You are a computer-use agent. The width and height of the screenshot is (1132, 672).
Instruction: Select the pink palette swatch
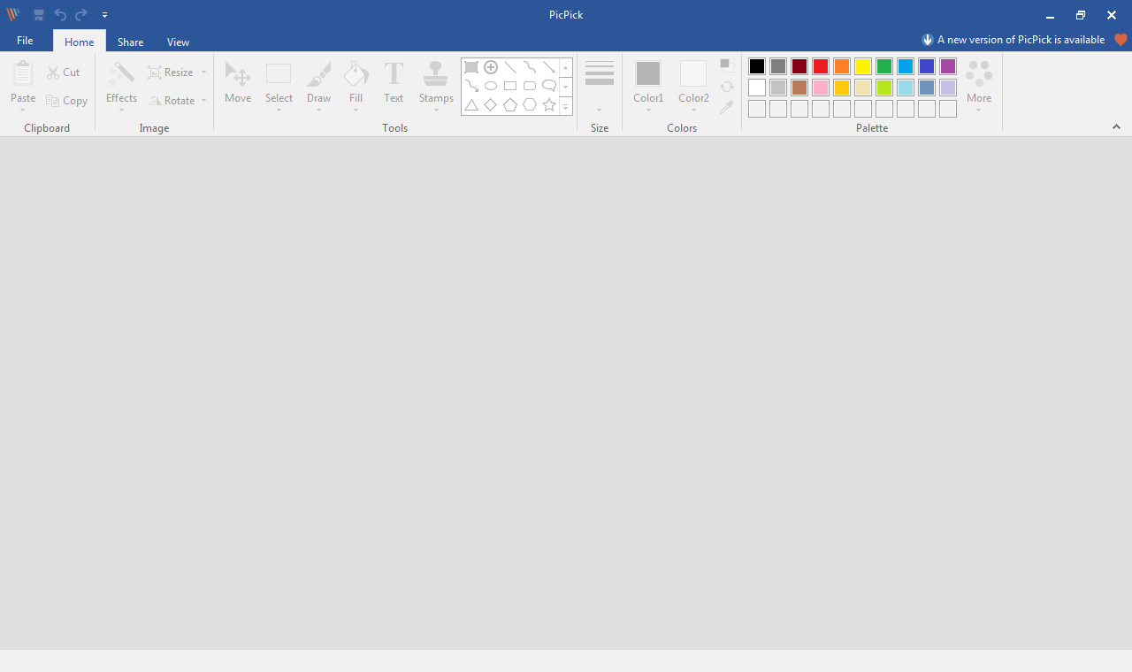(x=821, y=88)
